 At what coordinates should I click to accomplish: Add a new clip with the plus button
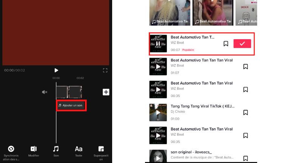pyautogui.click(x=106, y=92)
